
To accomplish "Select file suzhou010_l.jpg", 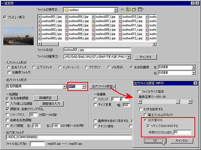I will pyautogui.click(x=131, y=17).
